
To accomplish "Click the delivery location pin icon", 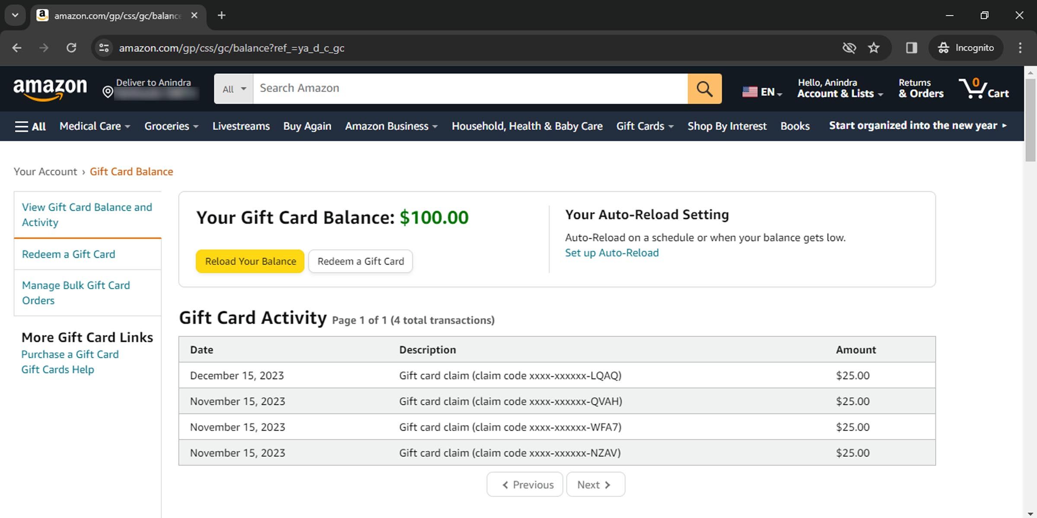I will (x=108, y=92).
